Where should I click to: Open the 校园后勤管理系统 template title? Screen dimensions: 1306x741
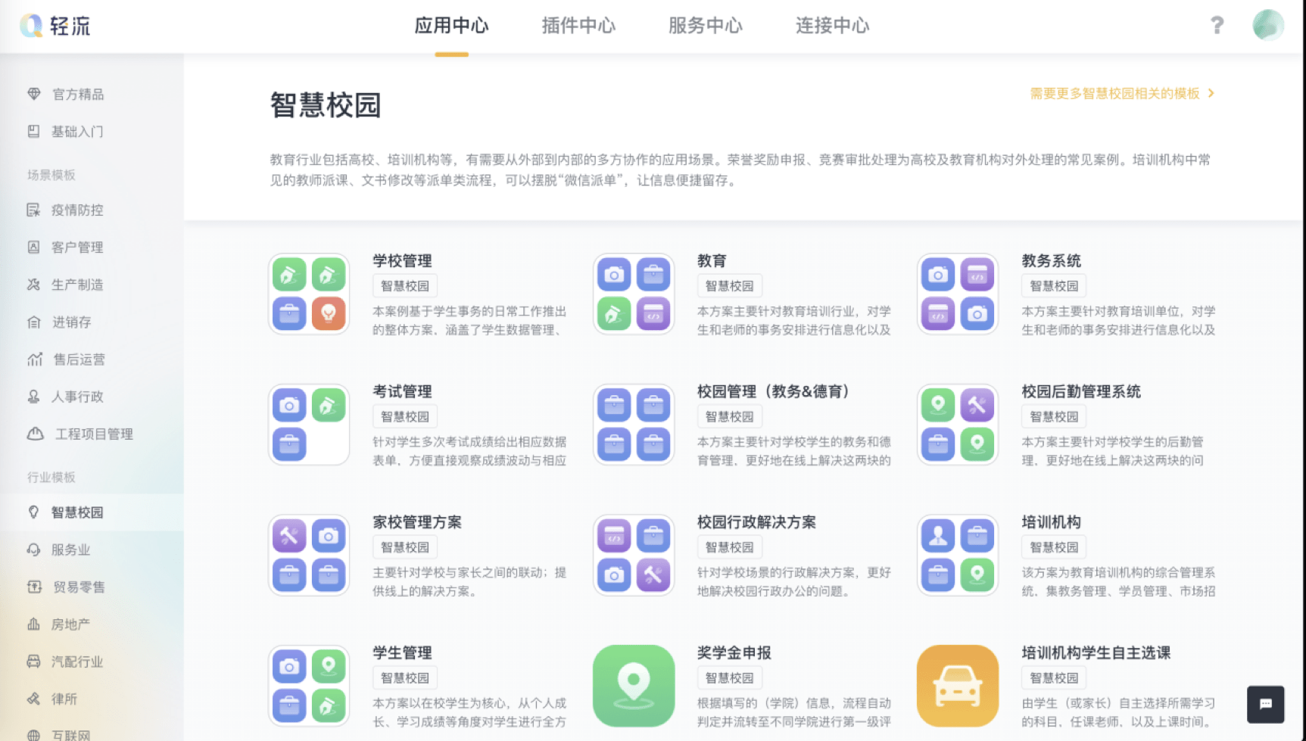[x=1081, y=391]
